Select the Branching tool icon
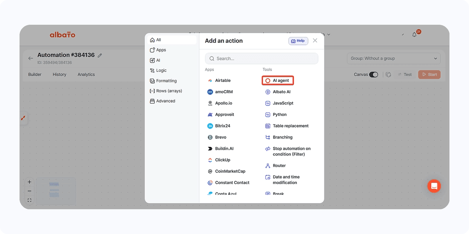 pyautogui.click(x=268, y=137)
